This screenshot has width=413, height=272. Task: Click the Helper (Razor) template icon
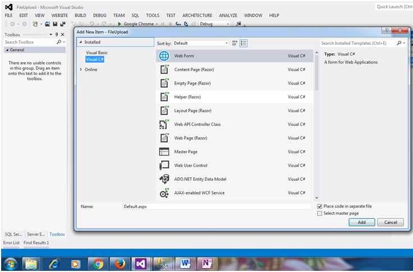click(x=164, y=97)
